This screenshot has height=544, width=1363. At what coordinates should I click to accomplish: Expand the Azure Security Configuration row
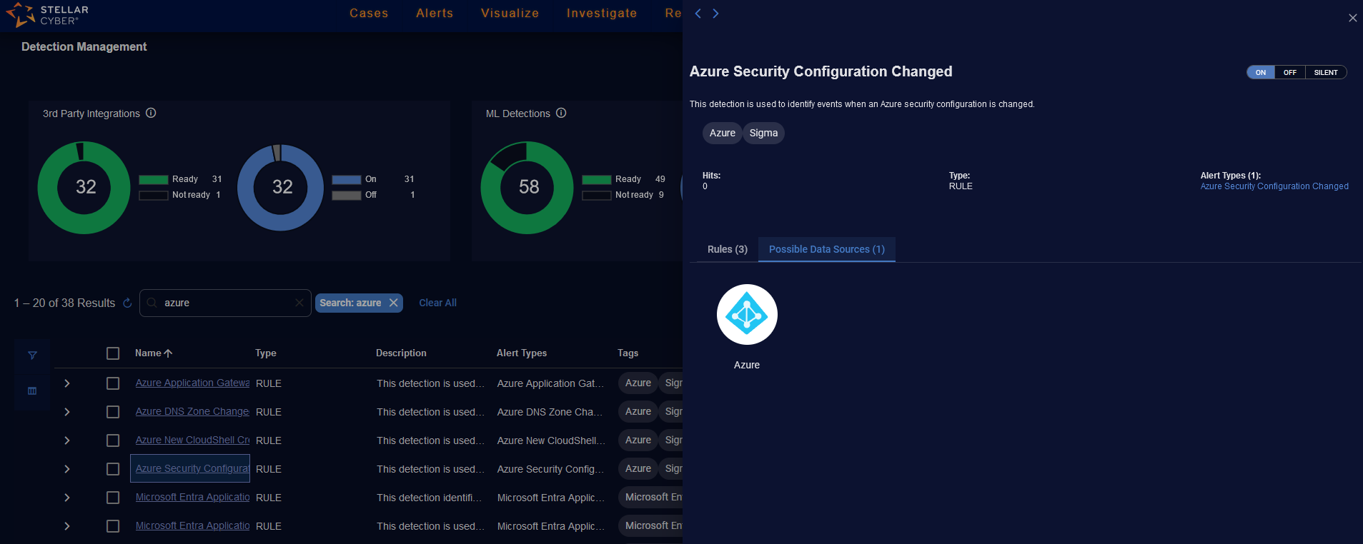(67, 469)
